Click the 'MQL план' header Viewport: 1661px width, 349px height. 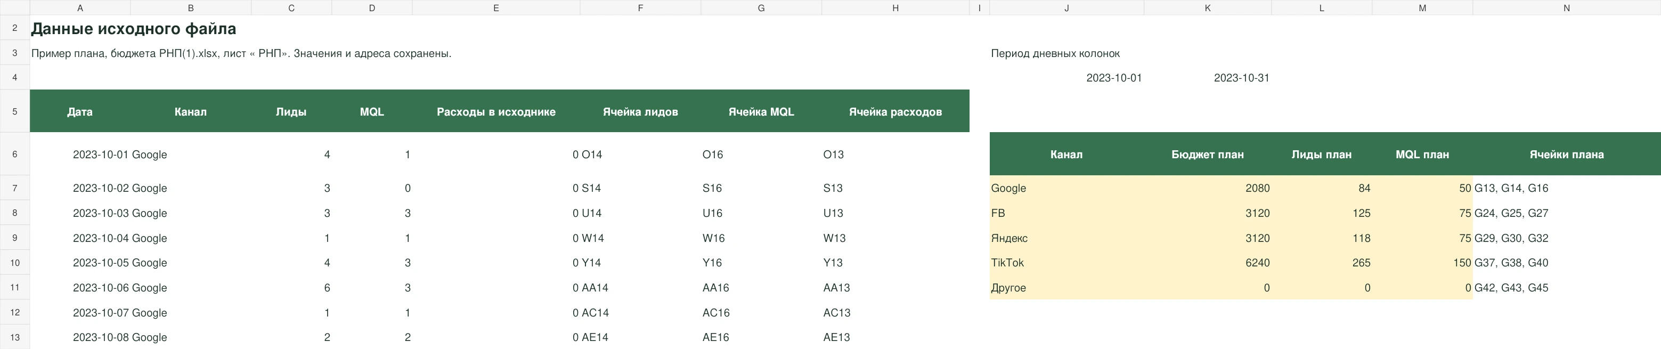1422,154
